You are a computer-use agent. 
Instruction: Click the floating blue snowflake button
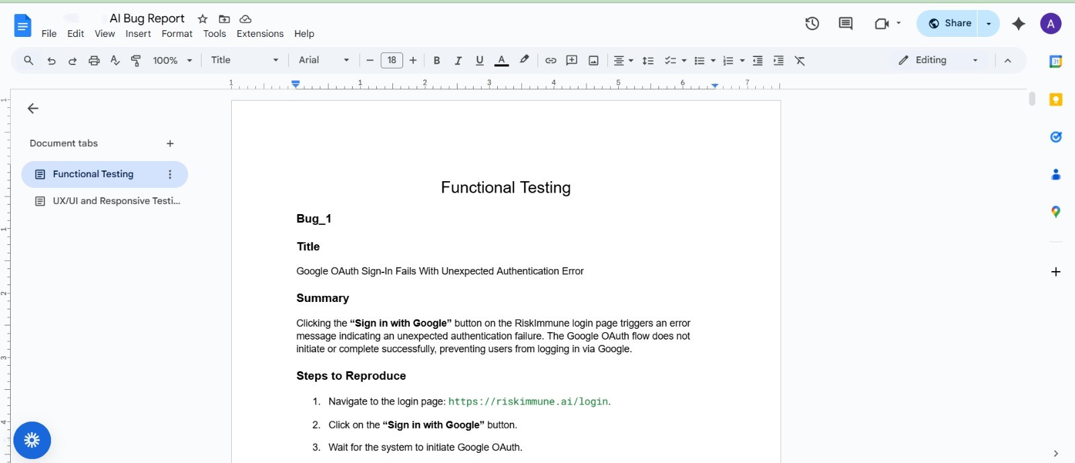pos(32,440)
